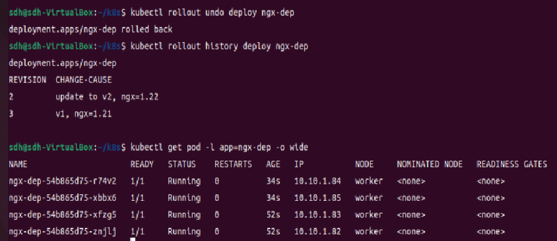
Task: Click the 'kubectl rollout undo deploy ngx-dep' command text
Action: point(212,13)
